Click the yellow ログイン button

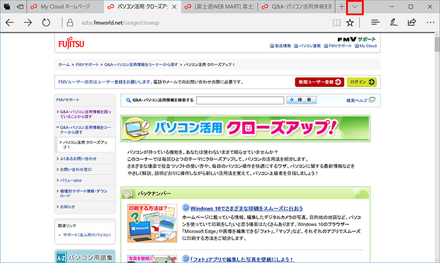pos(361,82)
